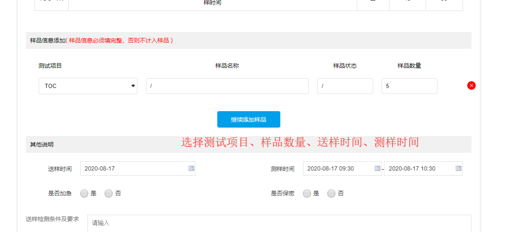Viewport: 524px width, 232px height.
Task: Click the red 样品信息必须填完整 notice text
Action: tap(121, 40)
